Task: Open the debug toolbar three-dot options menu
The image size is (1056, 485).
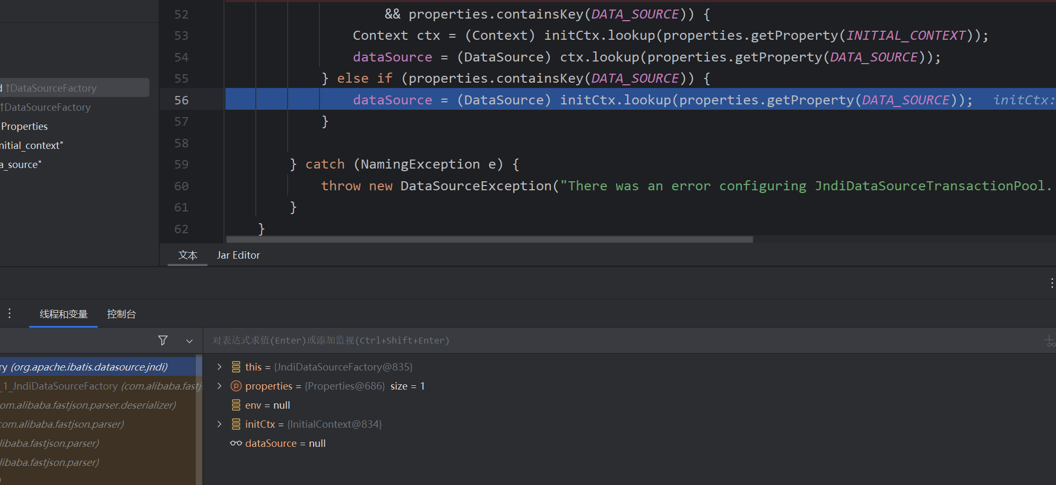Action: [10, 314]
